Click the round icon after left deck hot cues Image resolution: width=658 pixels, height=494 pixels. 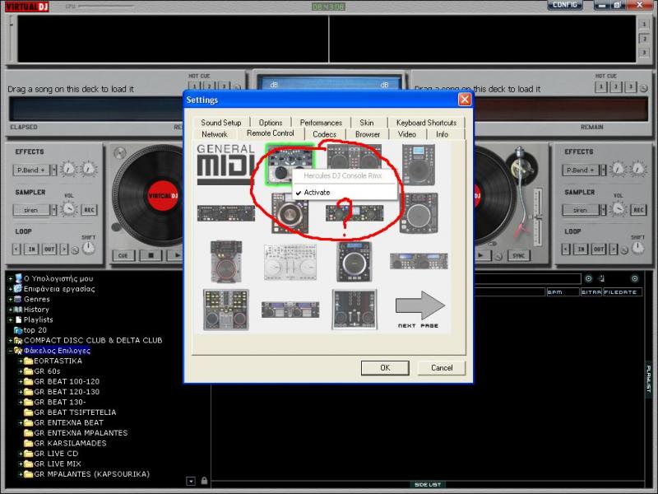click(x=237, y=87)
